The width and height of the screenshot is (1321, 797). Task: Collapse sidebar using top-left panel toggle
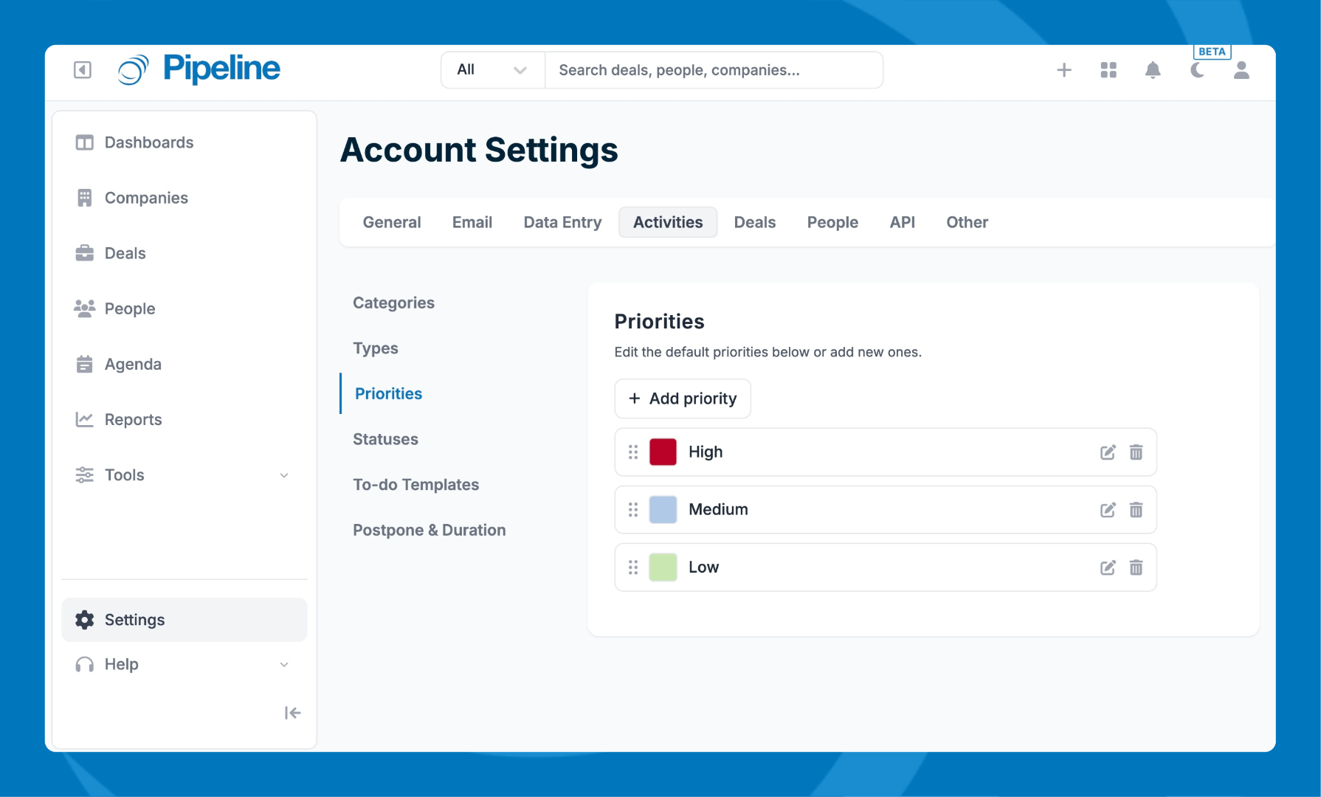83,70
